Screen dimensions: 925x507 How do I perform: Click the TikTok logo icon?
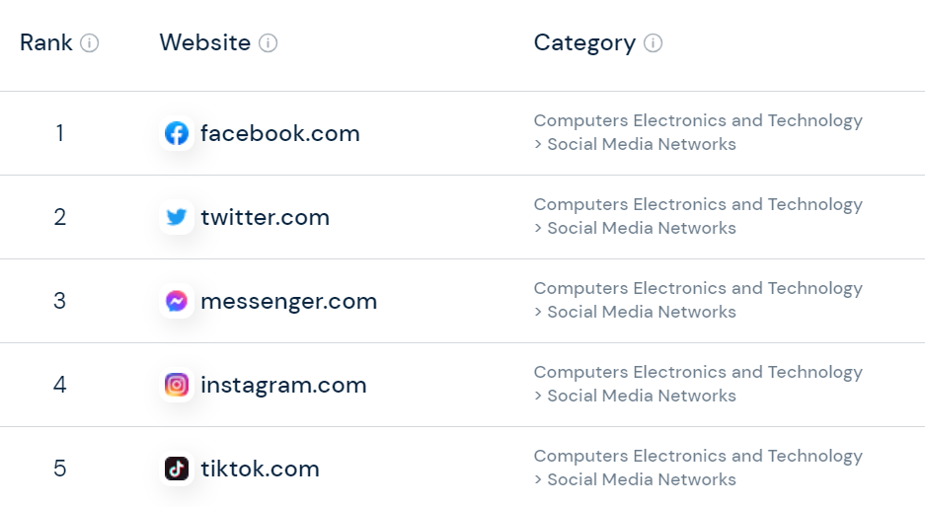click(x=177, y=469)
